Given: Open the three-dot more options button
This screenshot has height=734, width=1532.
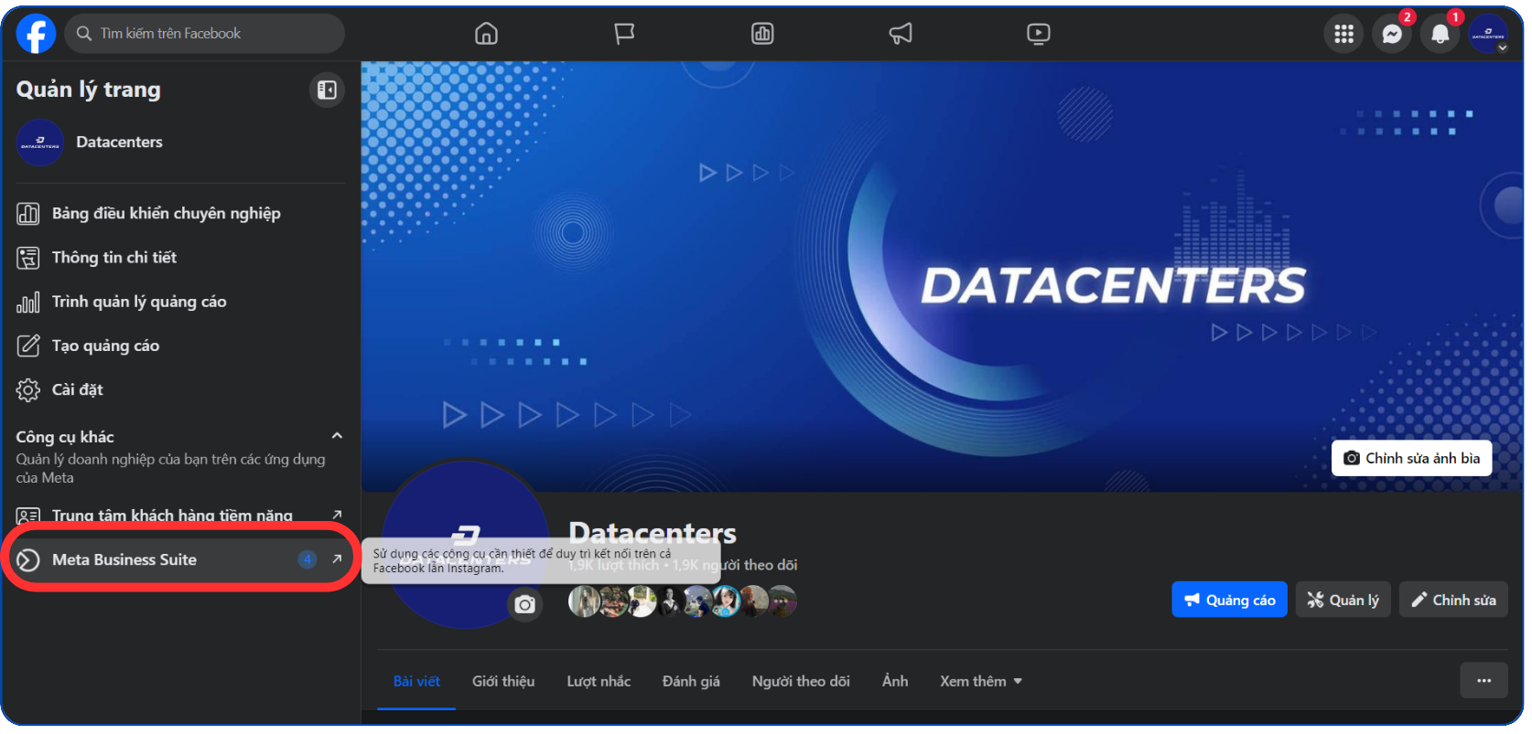Looking at the screenshot, I should click(1483, 680).
